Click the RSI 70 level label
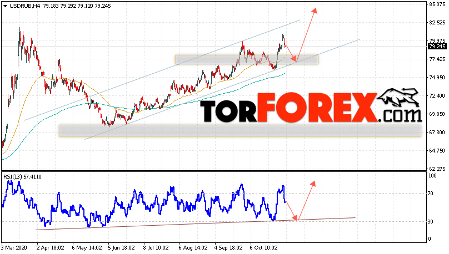 coord(431,194)
